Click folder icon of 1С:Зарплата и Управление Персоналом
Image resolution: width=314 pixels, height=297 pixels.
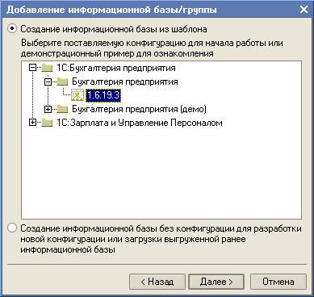pyautogui.click(x=47, y=123)
